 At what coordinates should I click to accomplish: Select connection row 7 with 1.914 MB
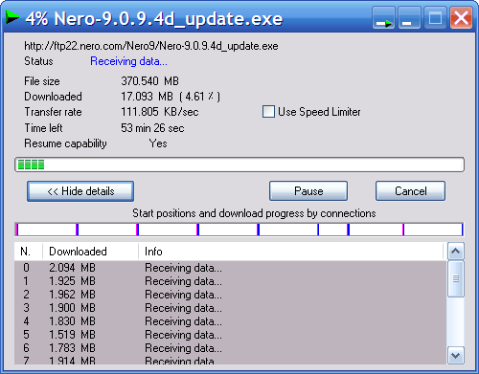pyautogui.click(x=230, y=360)
